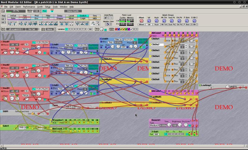Select the Filter module category tab
Screen dimensions: 248x150
click(48, 16)
